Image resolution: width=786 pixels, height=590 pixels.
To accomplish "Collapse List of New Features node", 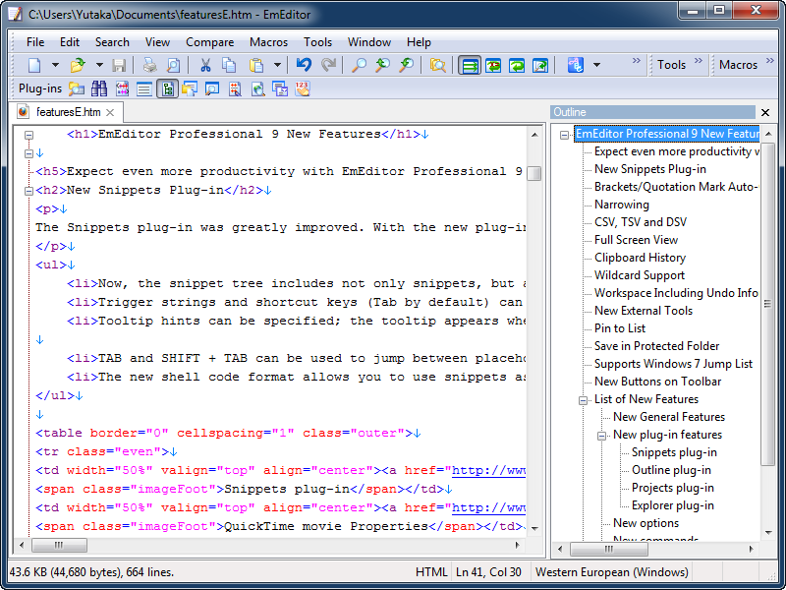I will click(583, 400).
